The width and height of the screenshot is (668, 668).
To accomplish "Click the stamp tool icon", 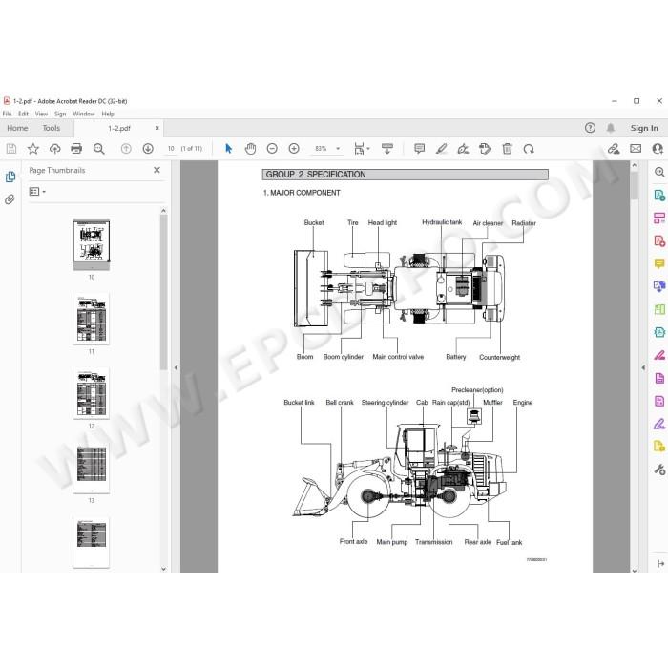I will [485, 149].
